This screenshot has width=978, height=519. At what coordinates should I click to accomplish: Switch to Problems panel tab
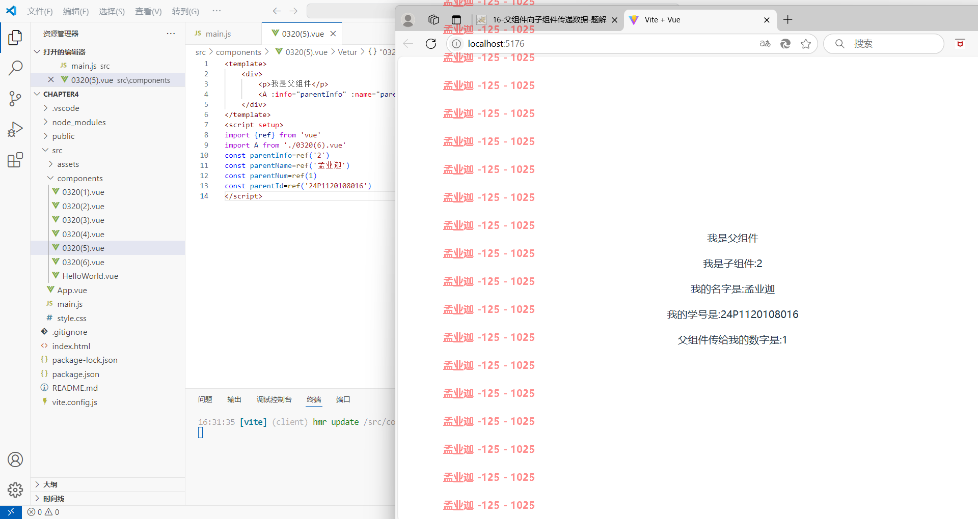(x=205, y=399)
